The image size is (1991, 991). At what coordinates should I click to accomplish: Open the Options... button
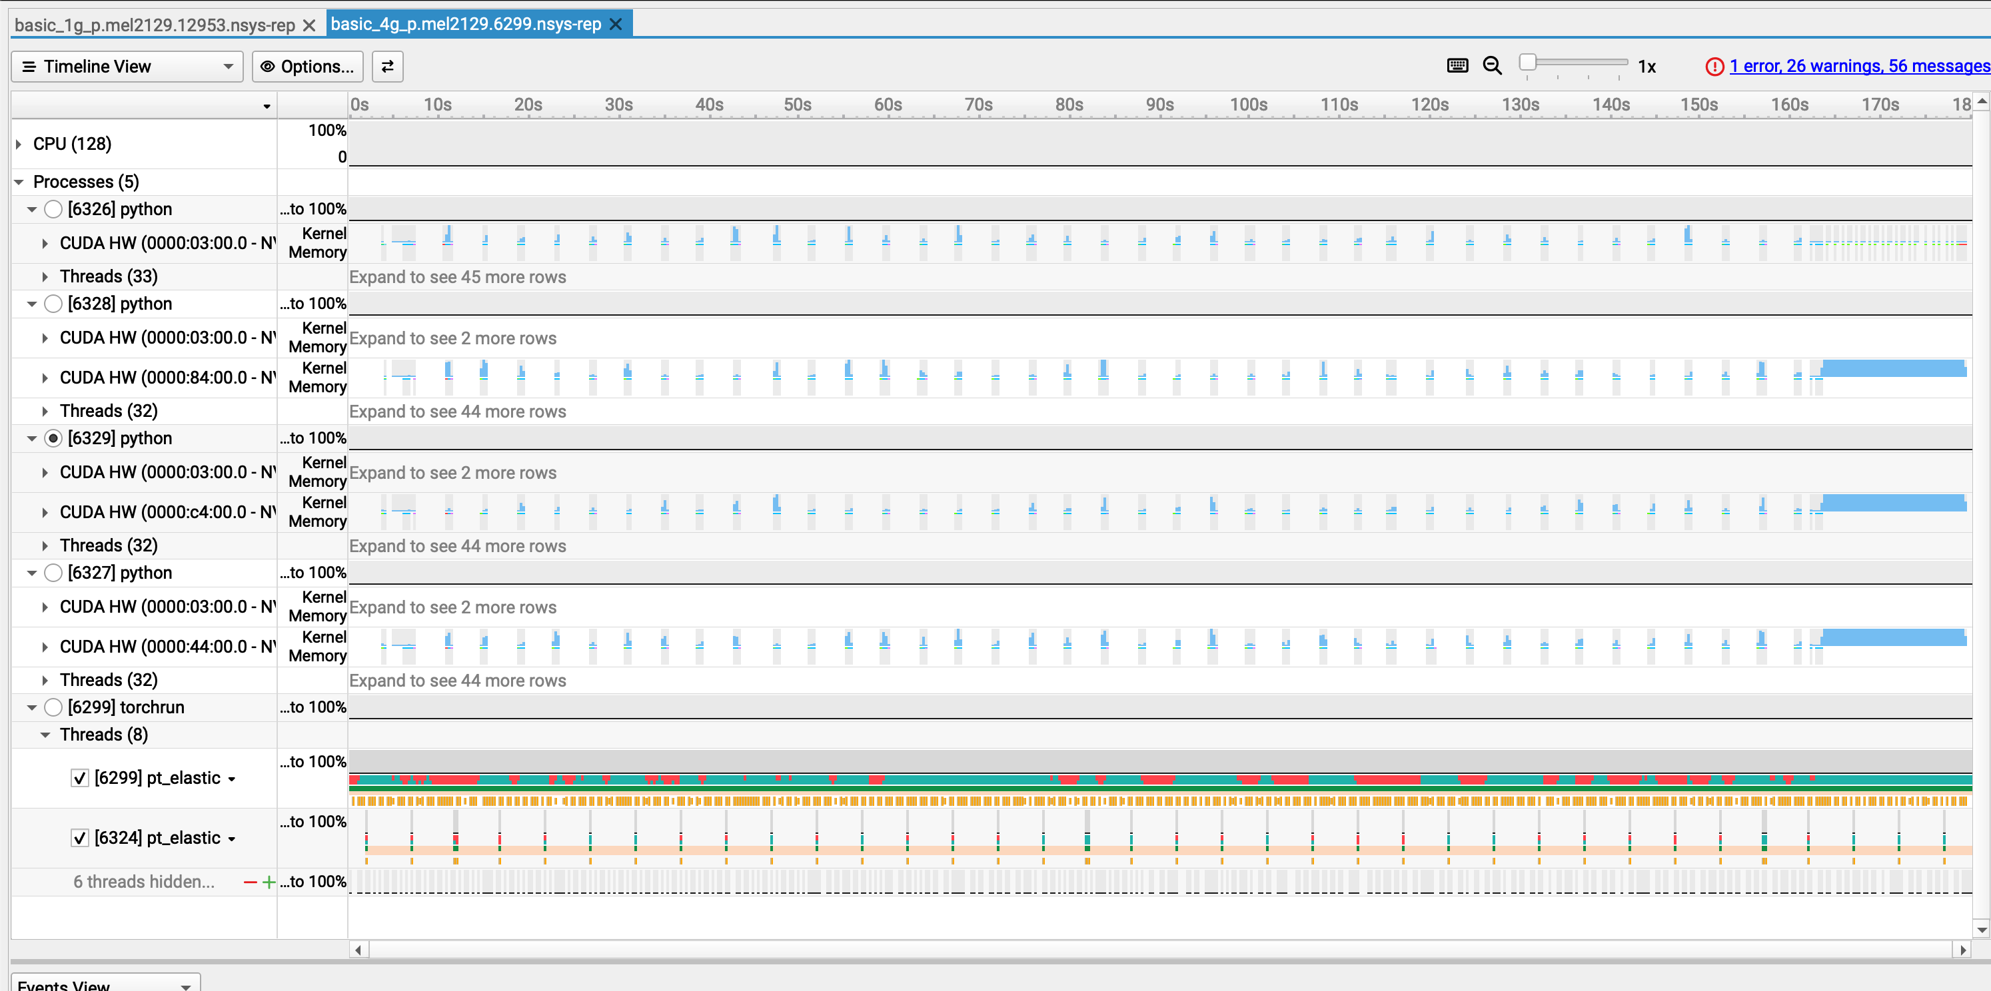click(x=308, y=67)
